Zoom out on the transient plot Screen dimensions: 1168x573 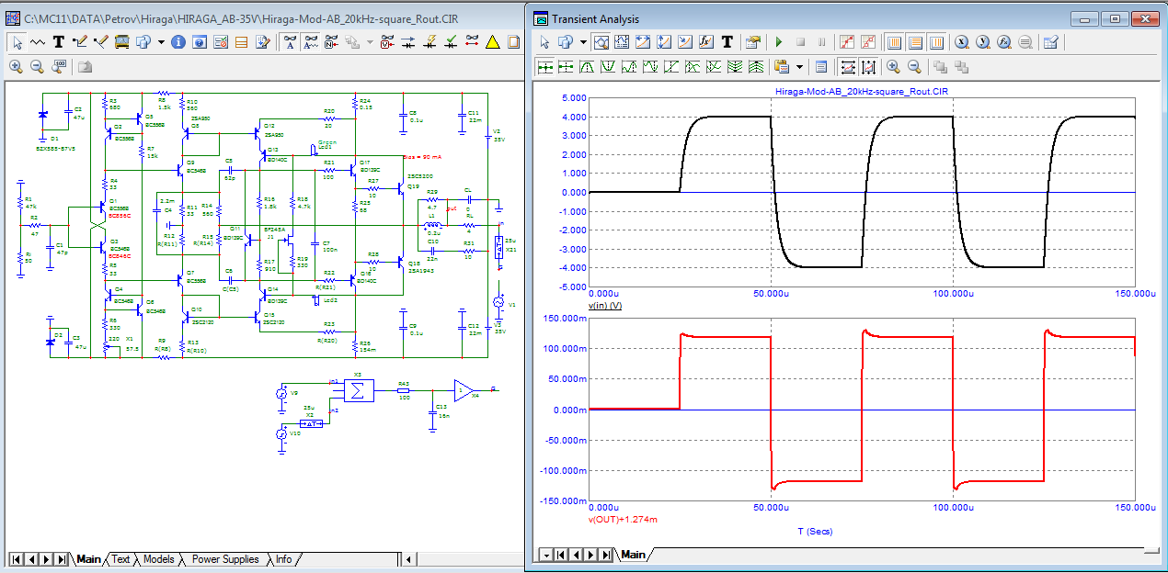tap(913, 66)
